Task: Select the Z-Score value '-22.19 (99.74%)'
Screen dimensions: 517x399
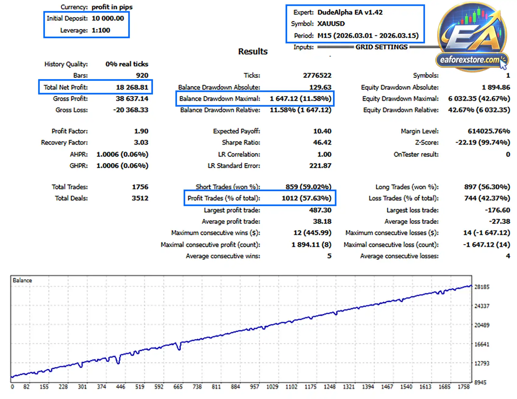Action: click(x=483, y=142)
